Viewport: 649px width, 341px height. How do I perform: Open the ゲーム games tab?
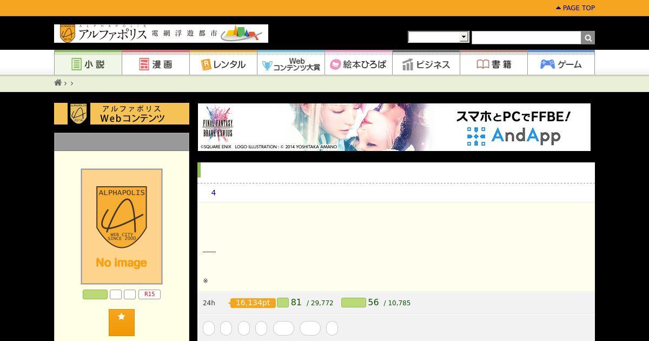coord(561,63)
